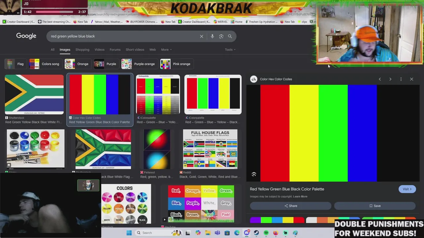Open the Paint palette app in taskbar
424x238 pixels.
295,233
